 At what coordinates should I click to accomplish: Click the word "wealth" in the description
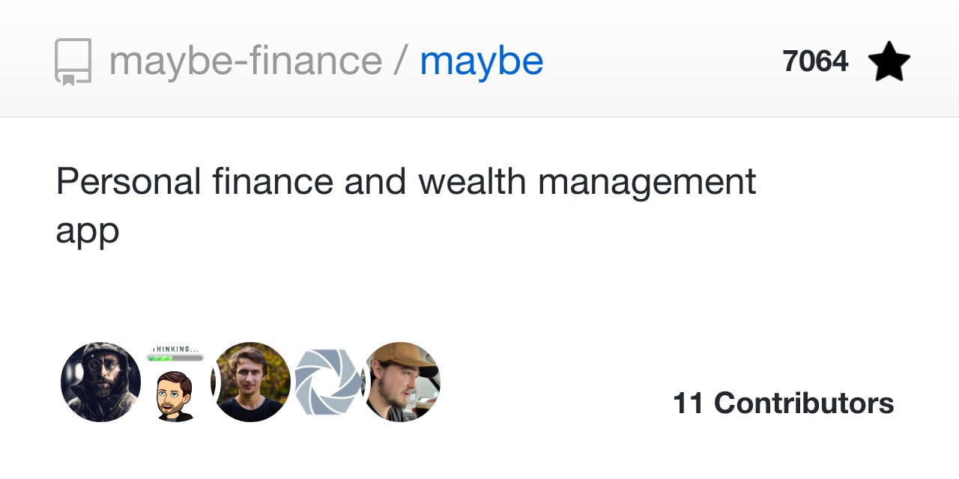[x=473, y=182]
